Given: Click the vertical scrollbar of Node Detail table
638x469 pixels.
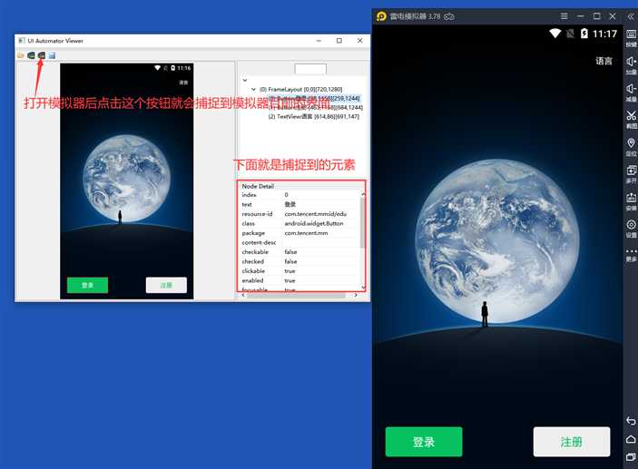Looking at the screenshot, I should tap(362, 223).
